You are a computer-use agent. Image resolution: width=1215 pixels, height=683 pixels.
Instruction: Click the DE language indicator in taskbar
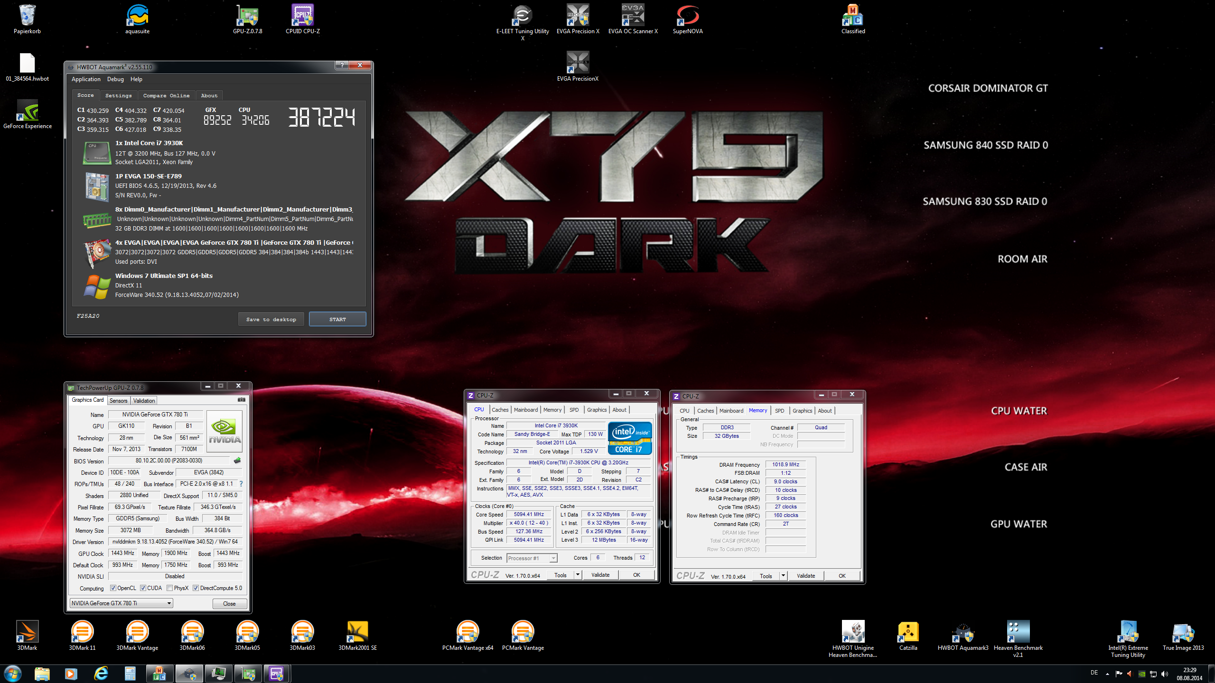pos(1094,673)
